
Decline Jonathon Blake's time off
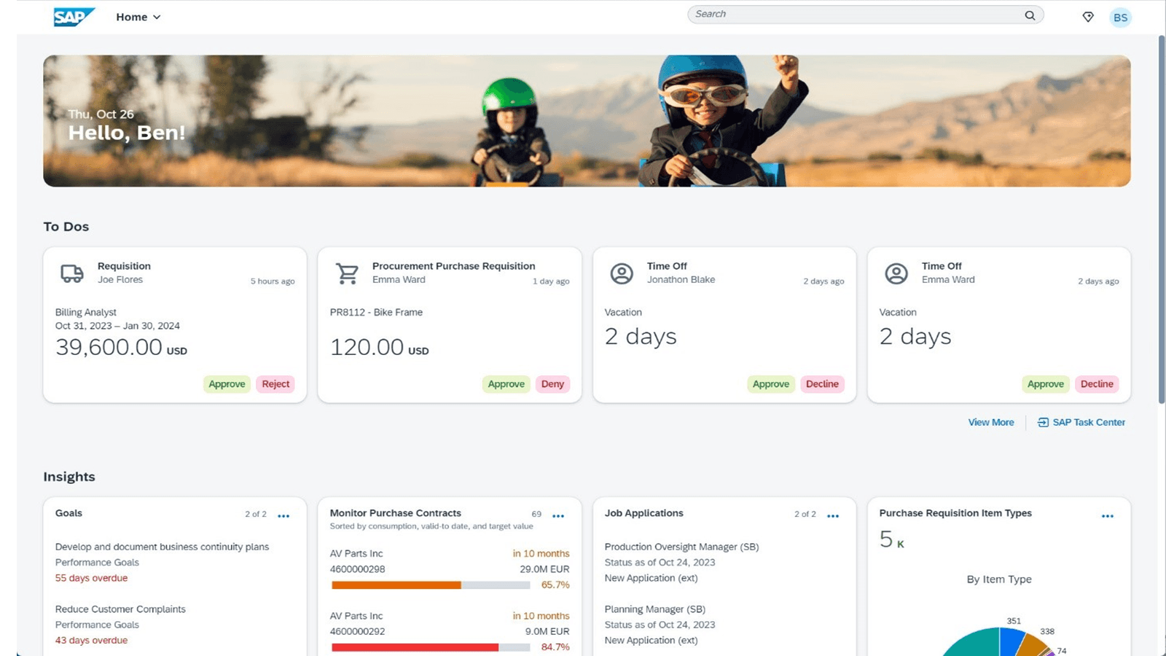pyautogui.click(x=822, y=384)
